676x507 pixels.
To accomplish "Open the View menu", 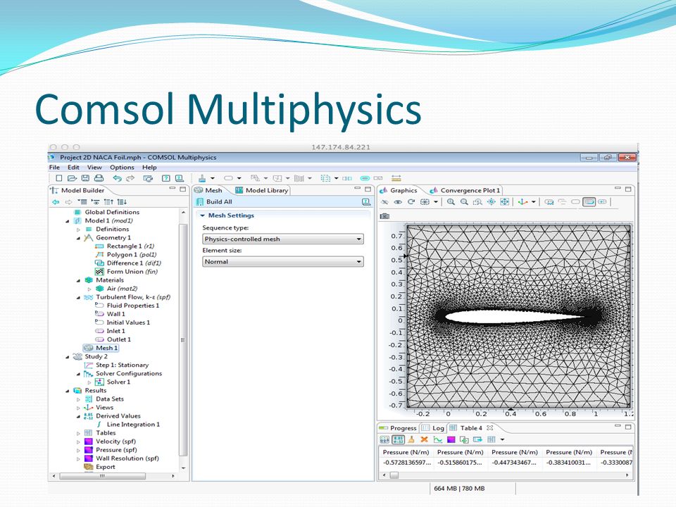I will (94, 168).
